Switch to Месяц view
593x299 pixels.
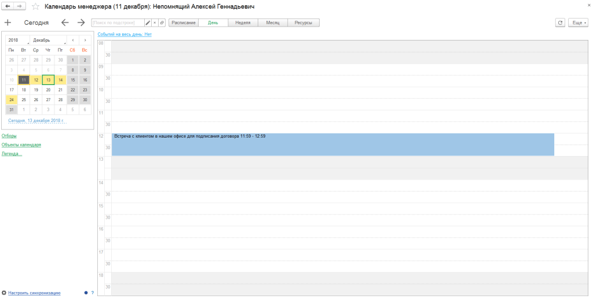(x=273, y=23)
